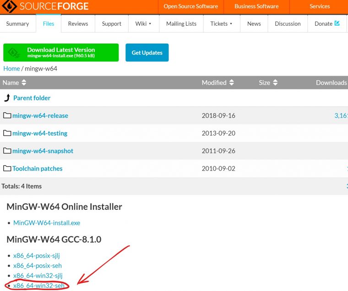
Task: Click the folder icon beside Toolchain patches
Action: [x=7, y=169]
